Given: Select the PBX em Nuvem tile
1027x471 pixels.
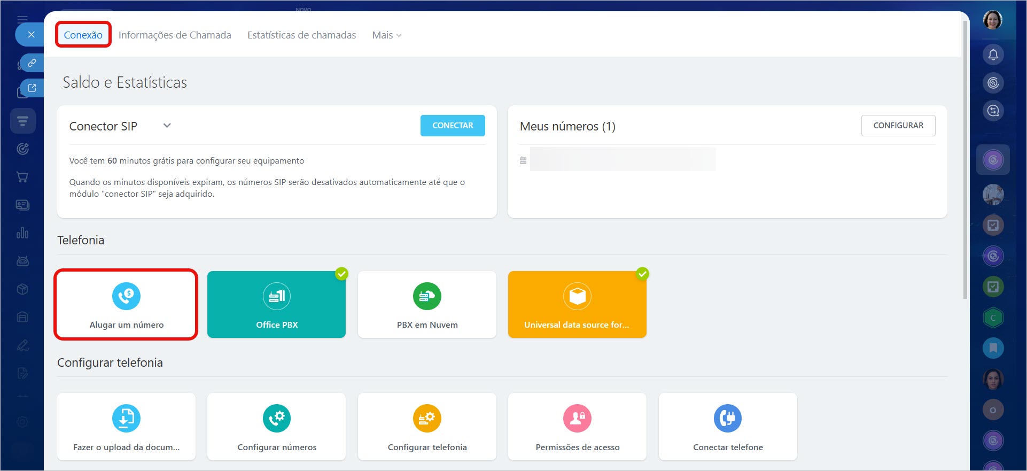Looking at the screenshot, I should point(427,304).
